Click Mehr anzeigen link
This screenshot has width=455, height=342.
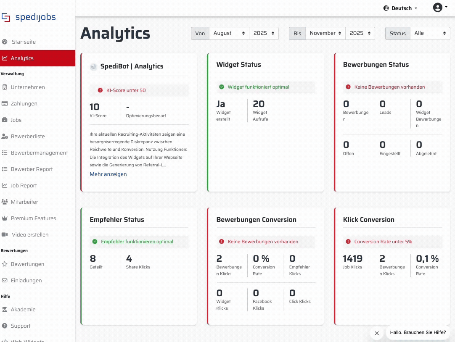[108, 174]
